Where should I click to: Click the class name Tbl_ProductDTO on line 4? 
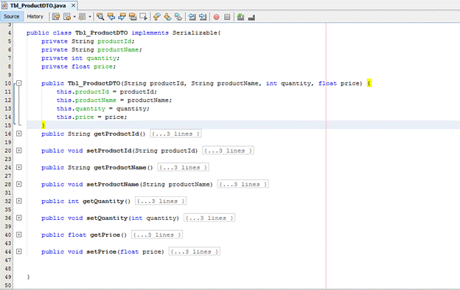pos(101,33)
